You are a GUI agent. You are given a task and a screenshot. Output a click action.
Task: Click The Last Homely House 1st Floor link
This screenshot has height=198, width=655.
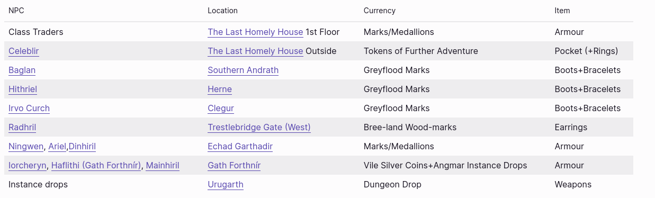click(x=255, y=32)
